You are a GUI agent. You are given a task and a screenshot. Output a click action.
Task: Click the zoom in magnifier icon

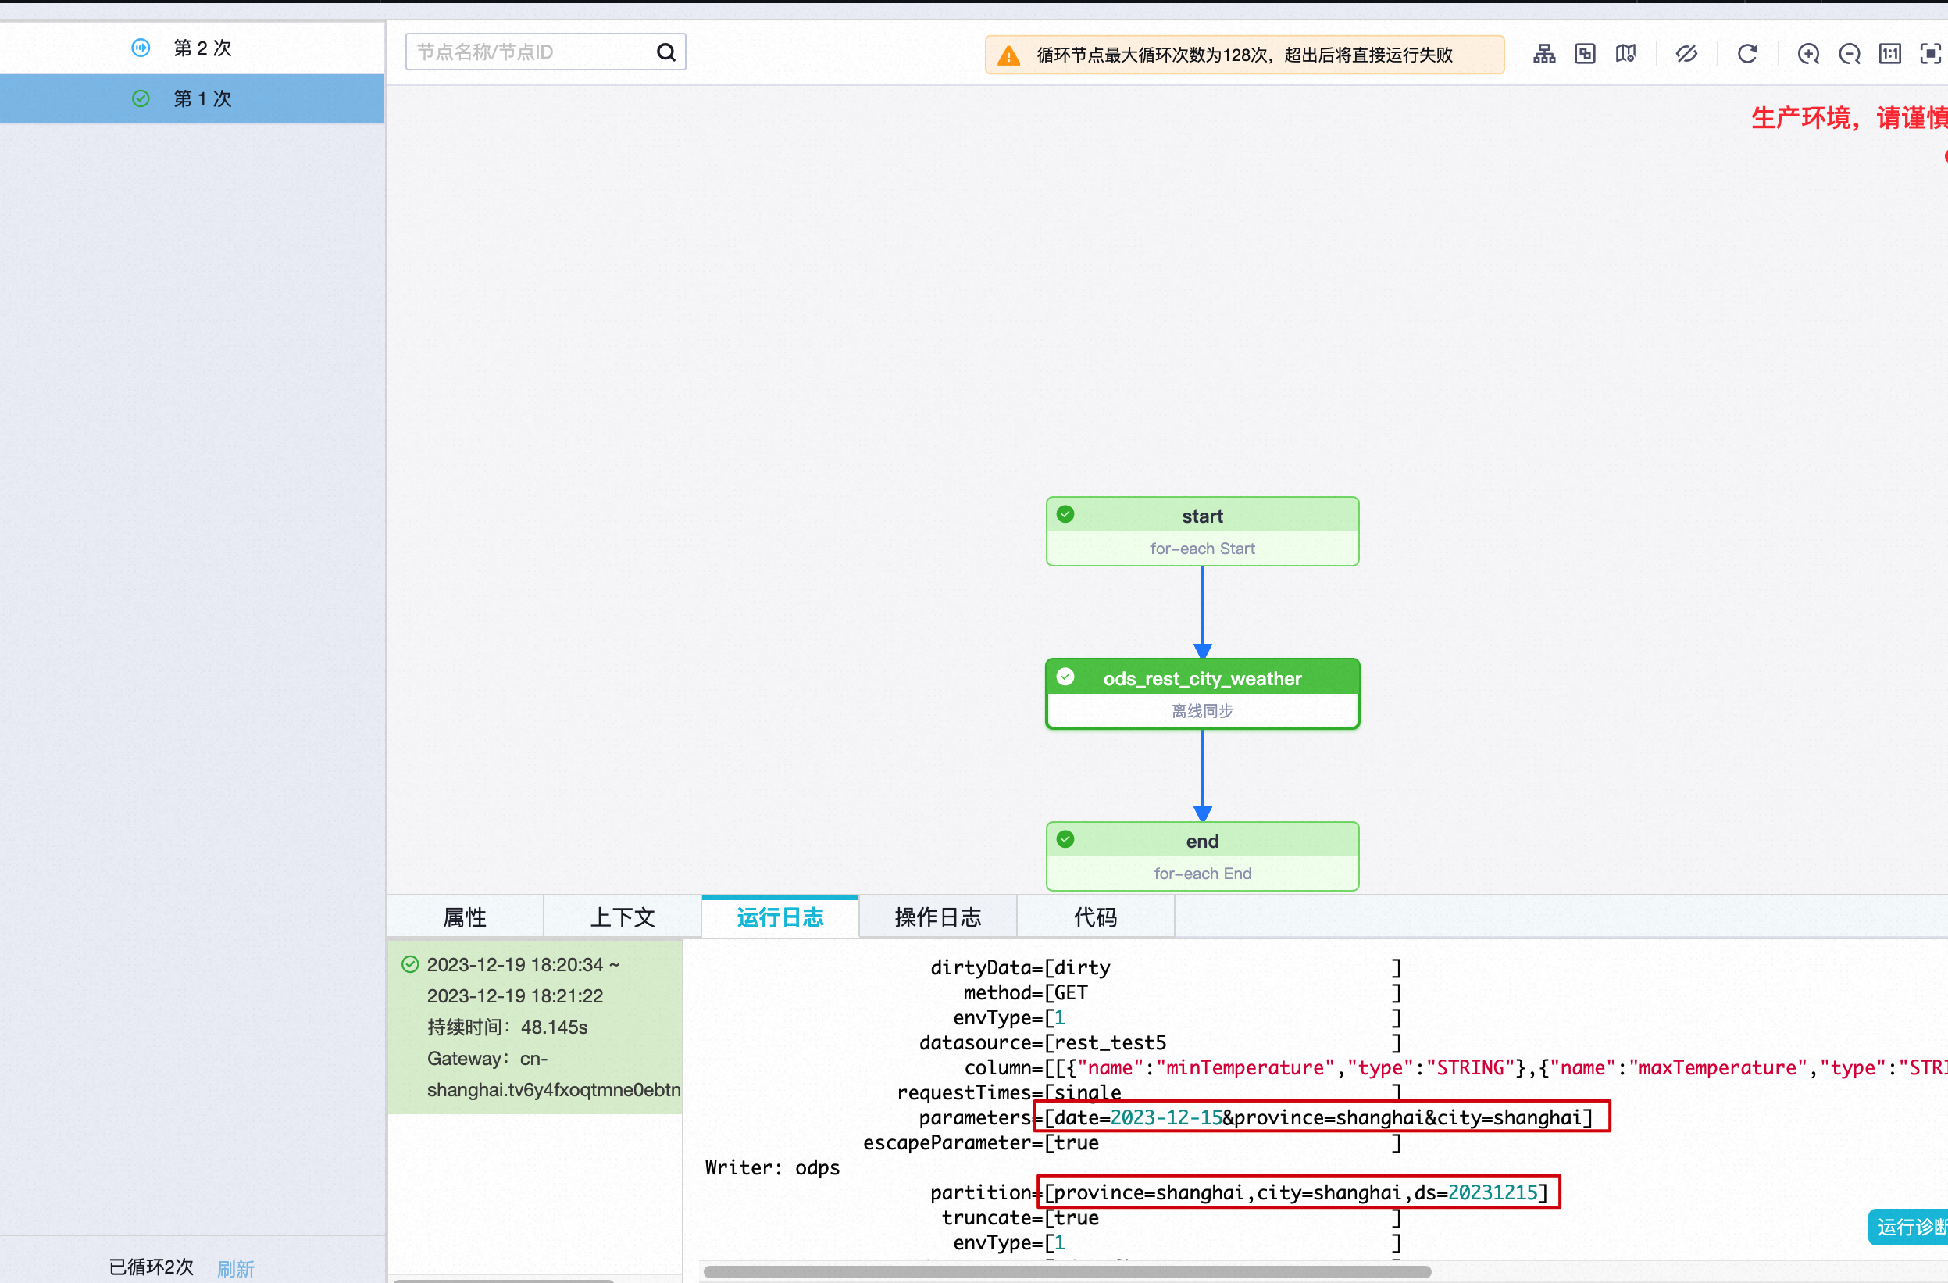[x=1808, y=54]
